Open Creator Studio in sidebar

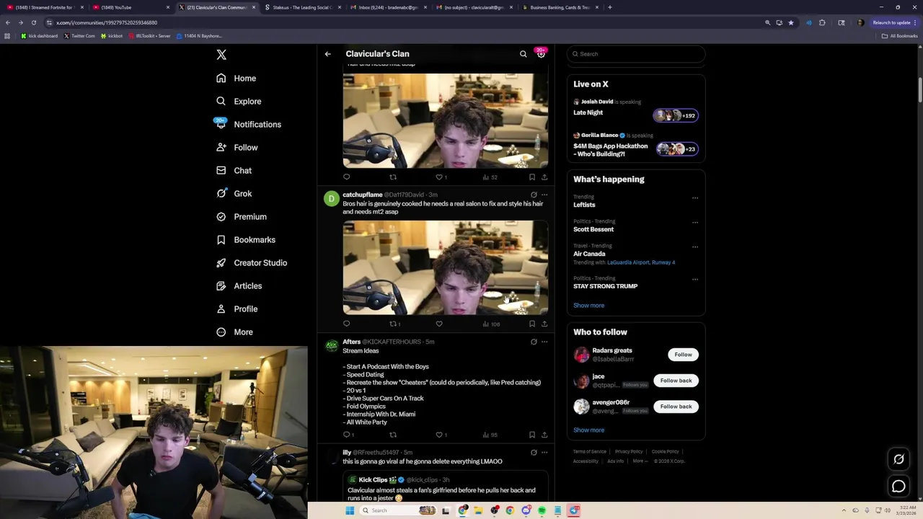coord(252,262)
